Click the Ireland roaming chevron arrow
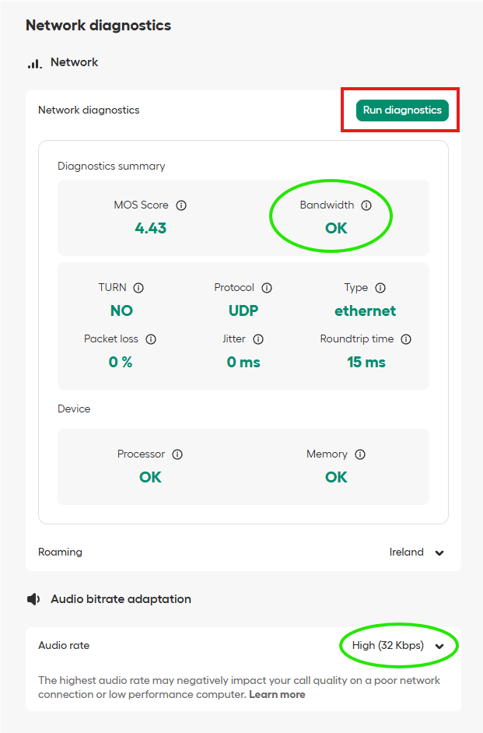 [439, 553]
